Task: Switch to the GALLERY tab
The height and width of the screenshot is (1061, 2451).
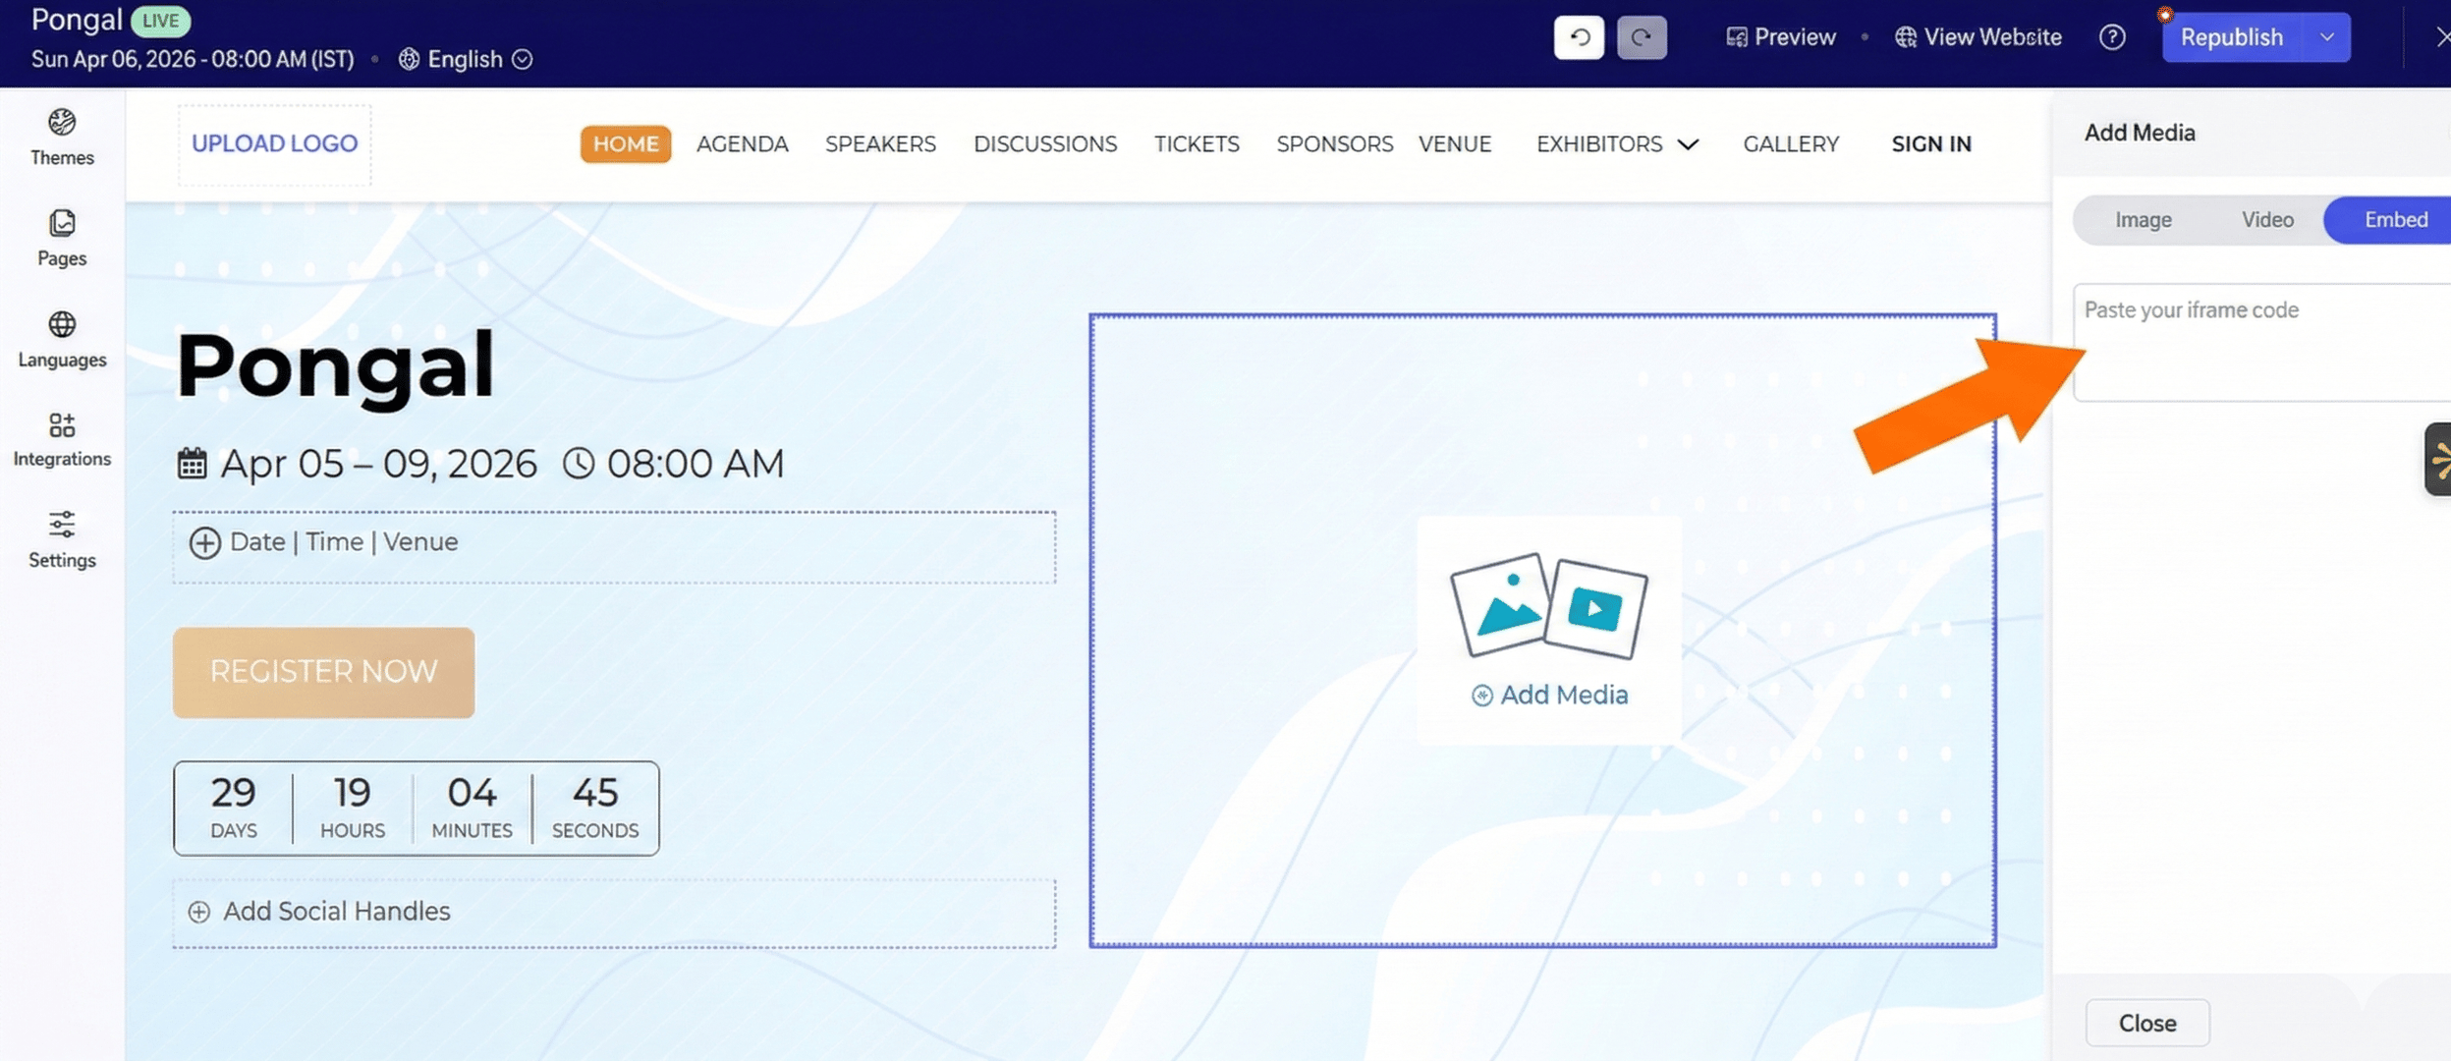Action: 1791,144
